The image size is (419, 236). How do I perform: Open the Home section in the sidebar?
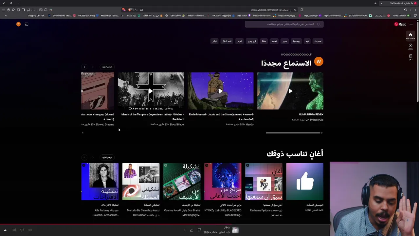point(410,36)
